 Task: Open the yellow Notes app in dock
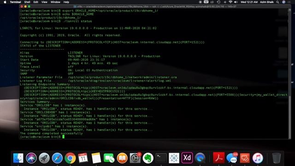[x=96, y=158]
